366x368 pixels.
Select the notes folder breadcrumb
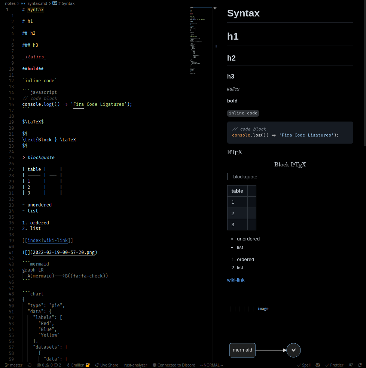click(10, 3)
